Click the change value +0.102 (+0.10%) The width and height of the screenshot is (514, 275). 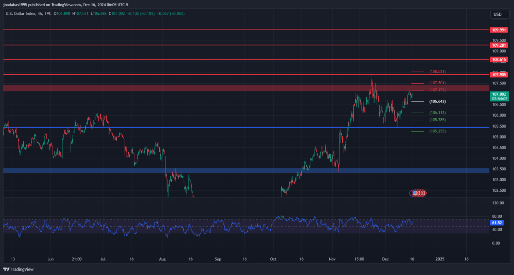point(142,14)
